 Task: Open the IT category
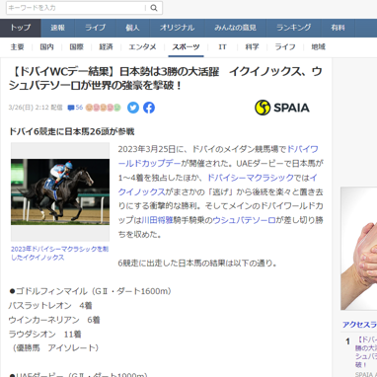click(222, 47)
